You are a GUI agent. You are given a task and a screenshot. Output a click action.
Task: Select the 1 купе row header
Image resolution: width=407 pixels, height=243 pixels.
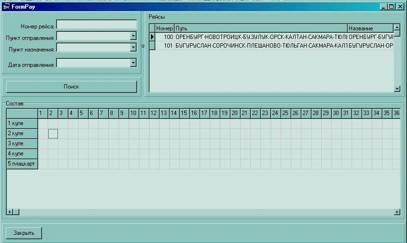22,124
